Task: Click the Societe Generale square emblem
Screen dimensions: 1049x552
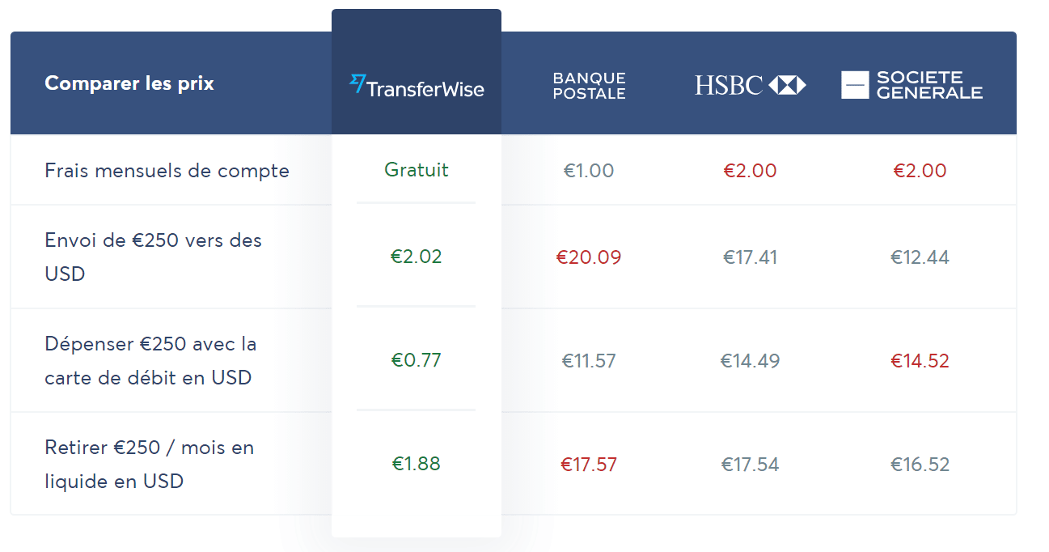Action: 855,85
